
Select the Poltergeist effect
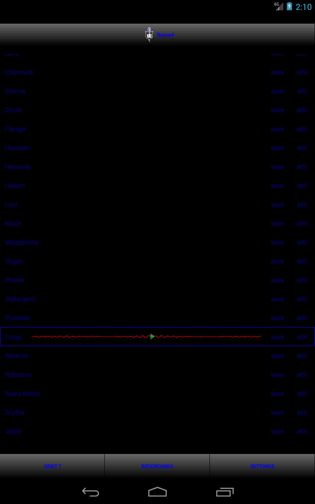(20, 299)
